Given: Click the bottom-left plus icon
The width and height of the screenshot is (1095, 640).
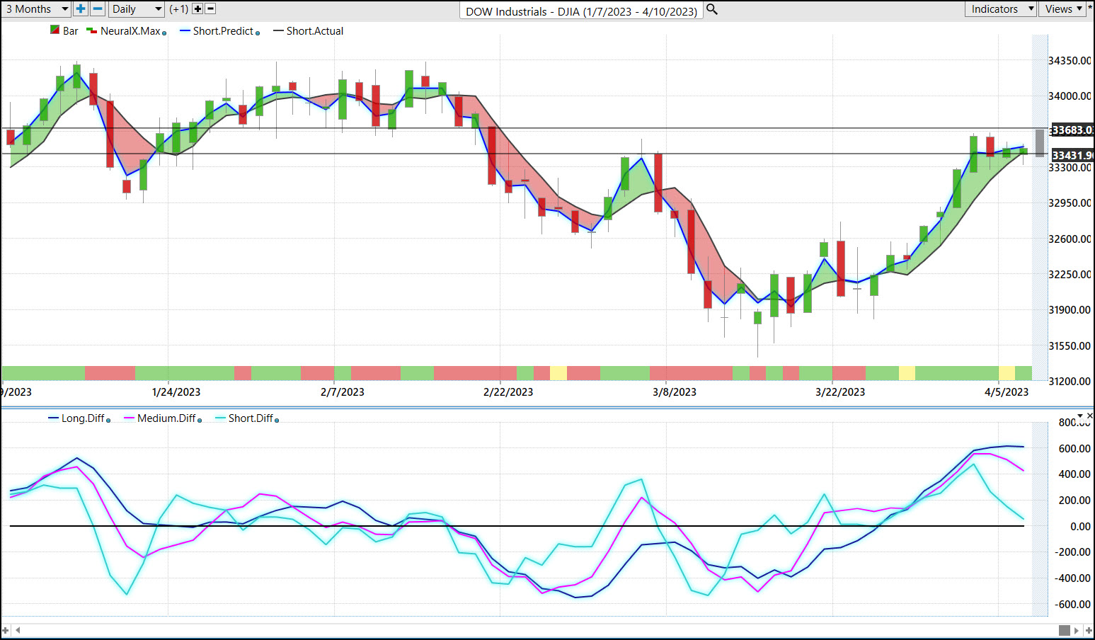Looking at the screenshot, I should coord(6,630).
